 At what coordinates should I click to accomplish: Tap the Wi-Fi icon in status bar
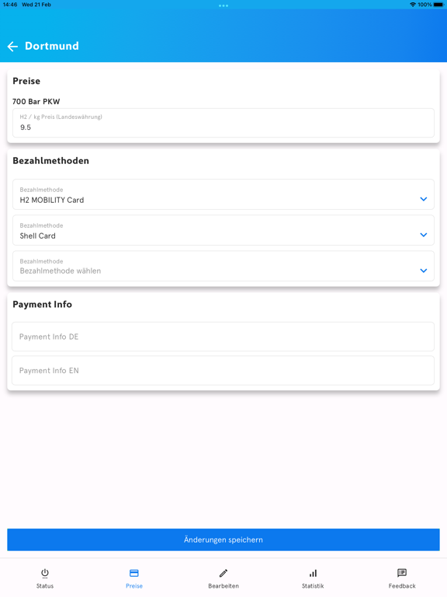pyautogui.click(x=413, y=5)
